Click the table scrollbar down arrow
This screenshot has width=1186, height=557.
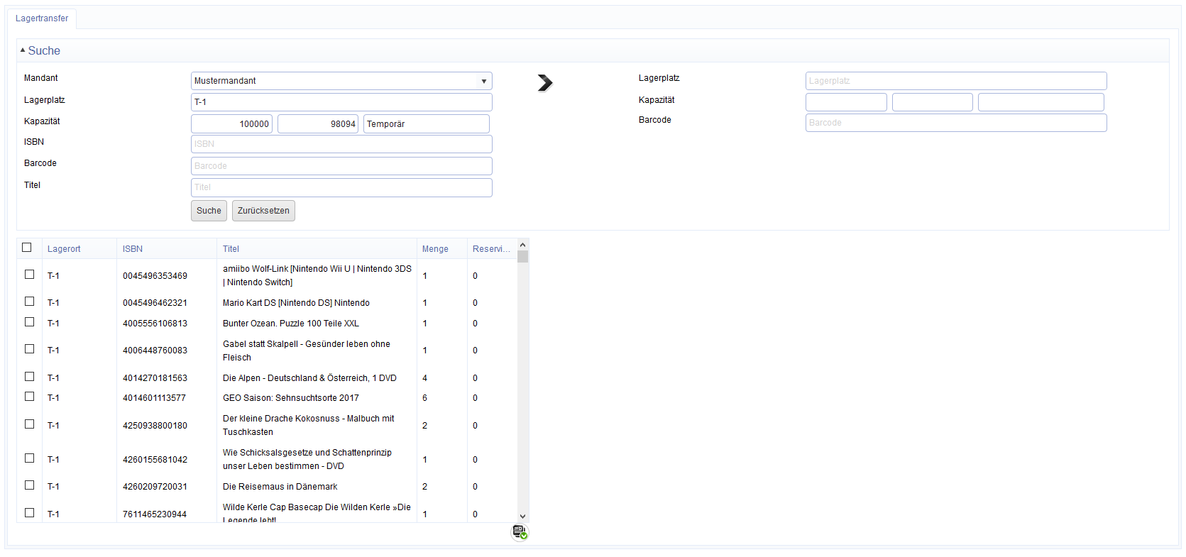522,517
